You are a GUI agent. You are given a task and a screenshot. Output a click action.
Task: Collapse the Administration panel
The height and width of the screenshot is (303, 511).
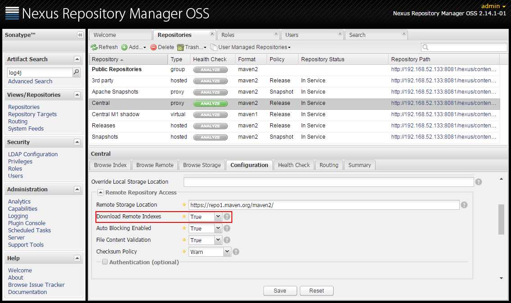[77, 189]
